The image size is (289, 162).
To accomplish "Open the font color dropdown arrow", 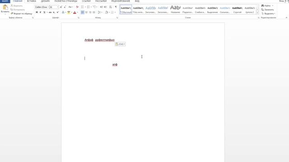I will 77,12.
